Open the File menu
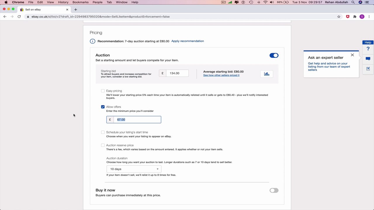374x210 pixels. [x=31, y=2]
